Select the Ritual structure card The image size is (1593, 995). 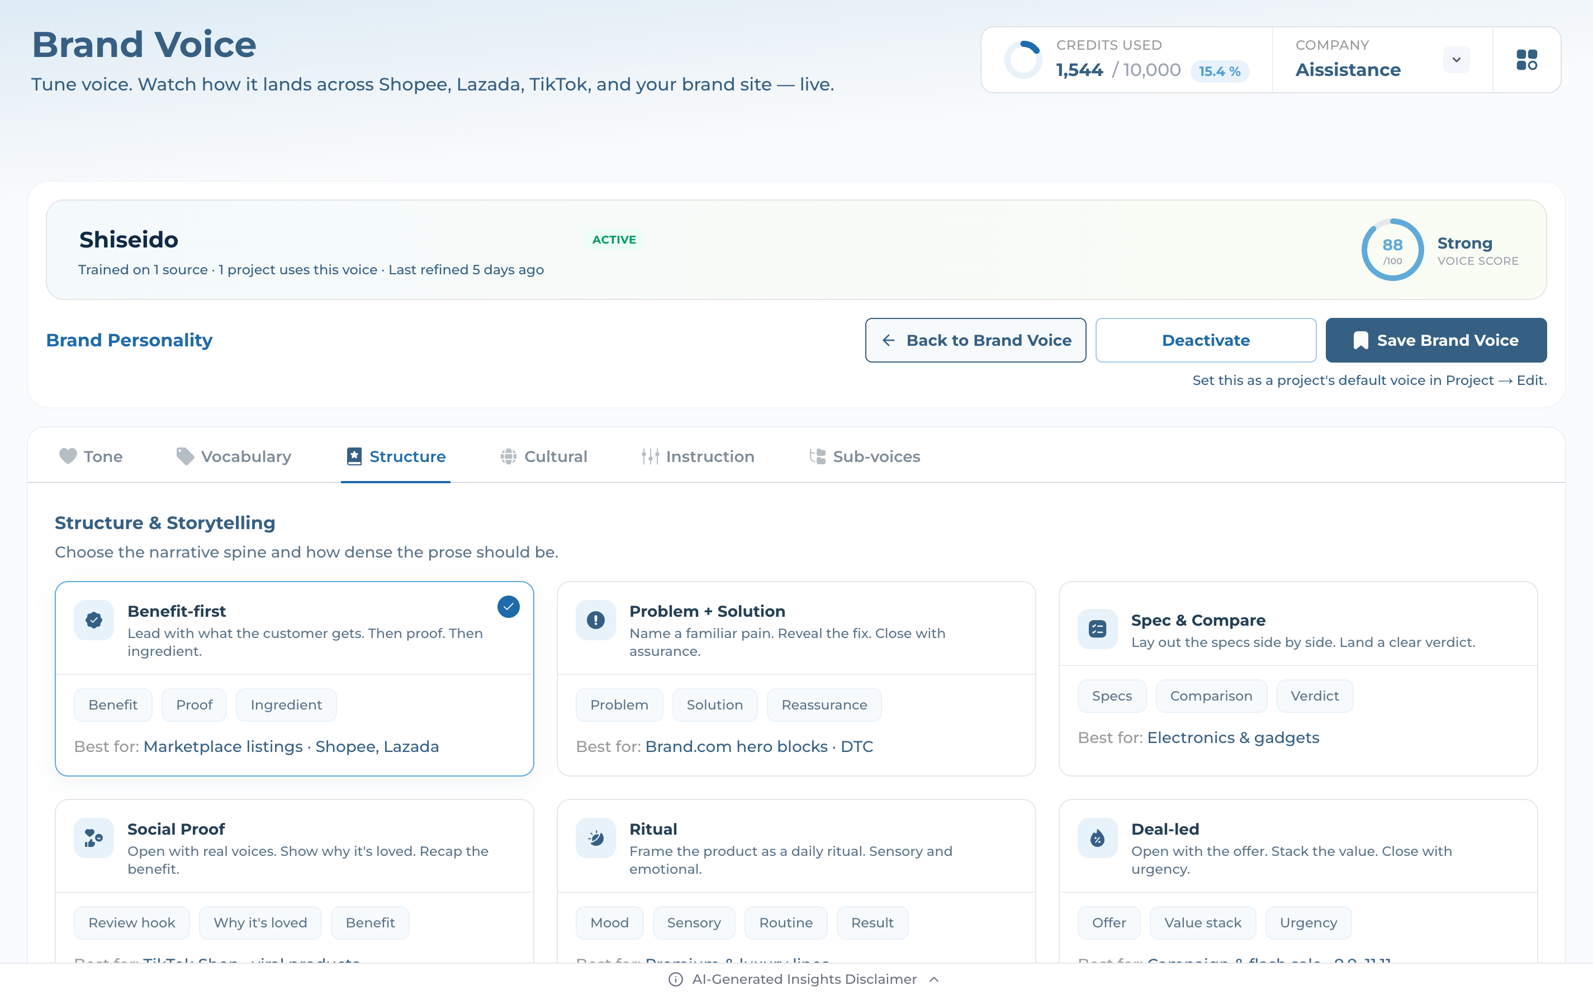(796, 880)
